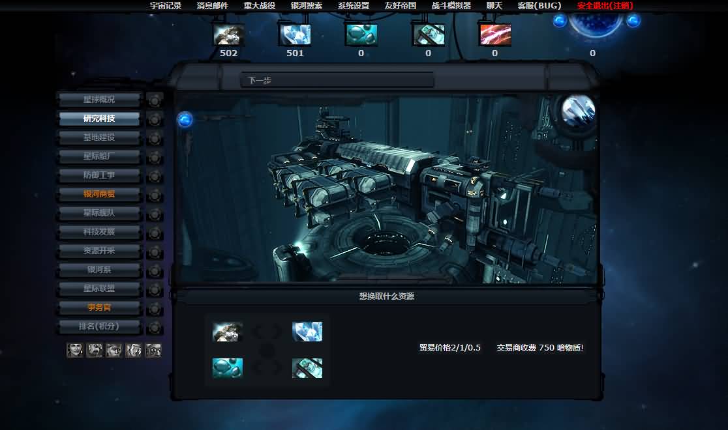Select the middle officer portrait
The image size is (728, 430).
pos(114,350)
